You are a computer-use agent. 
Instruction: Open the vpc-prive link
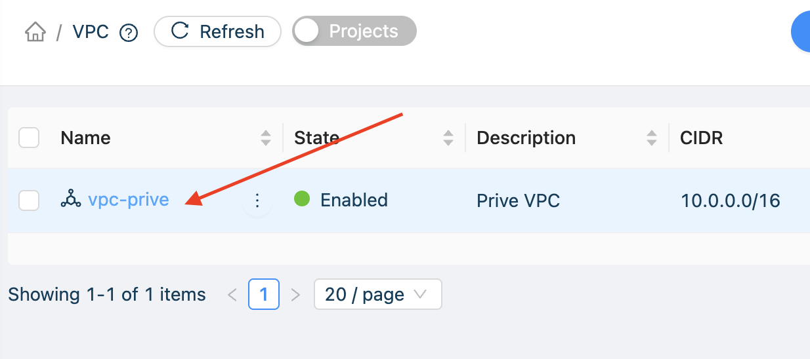[x=129, y=199]
